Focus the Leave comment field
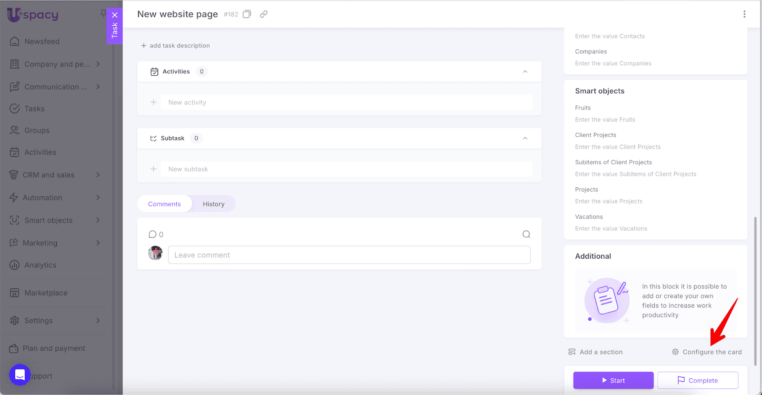Viewport: 762px width, 395px height. click(x=349, y=255)
